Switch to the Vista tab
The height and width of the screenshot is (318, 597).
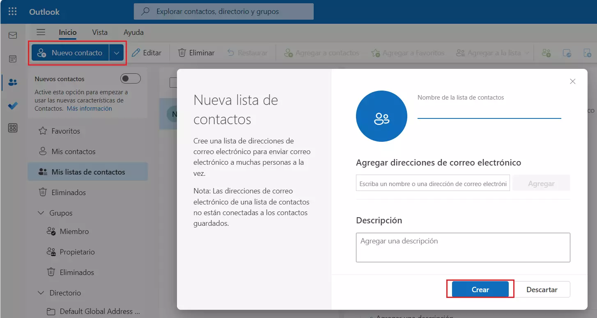click(x=100, y=32)
